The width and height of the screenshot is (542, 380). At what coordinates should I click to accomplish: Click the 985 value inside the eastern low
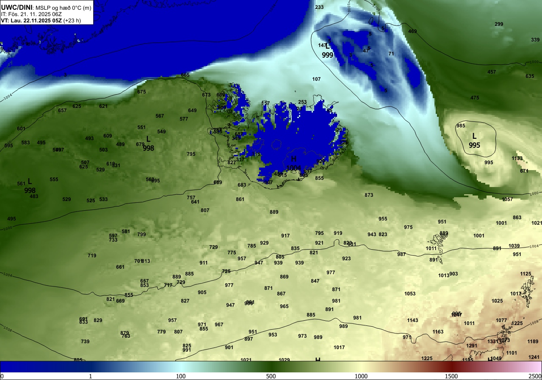(461, 126)
